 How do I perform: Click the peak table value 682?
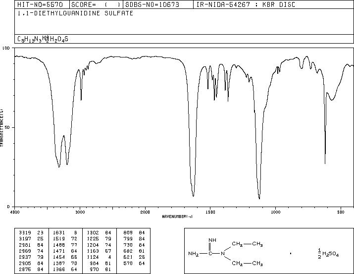128,251
